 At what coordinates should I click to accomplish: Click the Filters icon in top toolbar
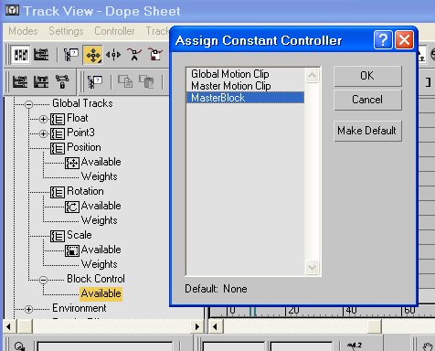pyautogui.click(x=70, y=55)
